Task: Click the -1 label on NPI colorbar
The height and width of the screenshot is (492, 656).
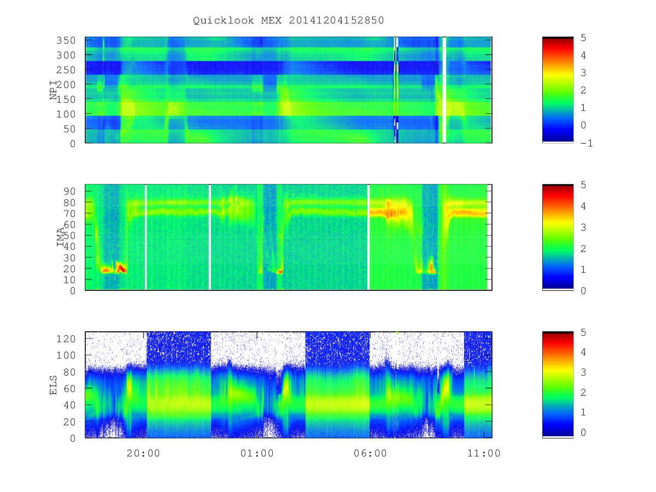Action: pos(586,143)
